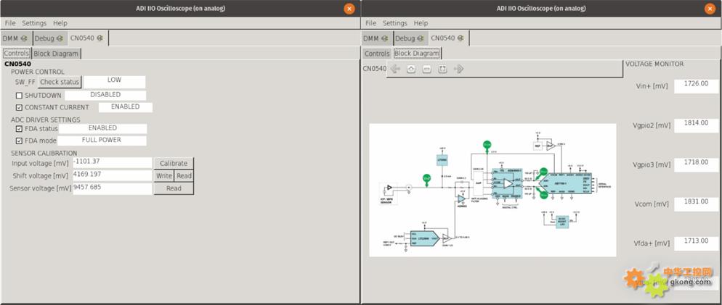Enable the SHUTDOWN checkbox
Image resolution: width=722 pixels, height=305 pixels.
point(19,96)
